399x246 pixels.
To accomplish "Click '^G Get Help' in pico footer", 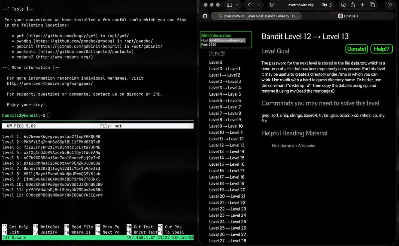I will [15, 227].
